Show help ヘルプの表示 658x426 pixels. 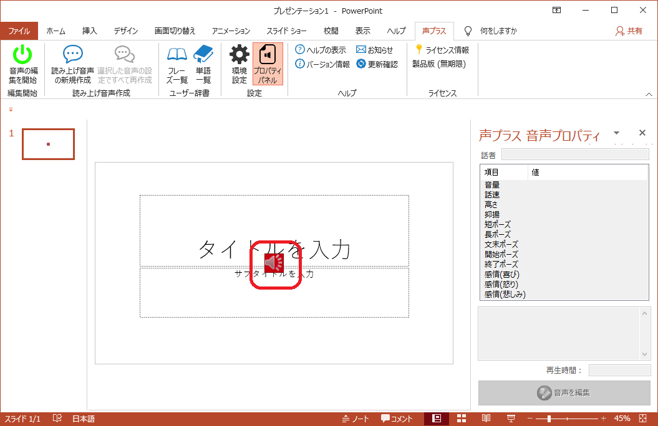pos(321,50)
